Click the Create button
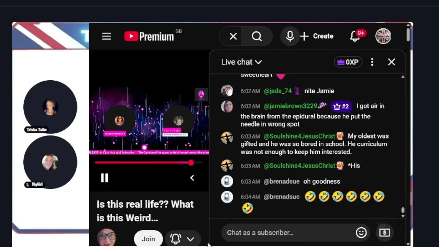 (317, 36)
